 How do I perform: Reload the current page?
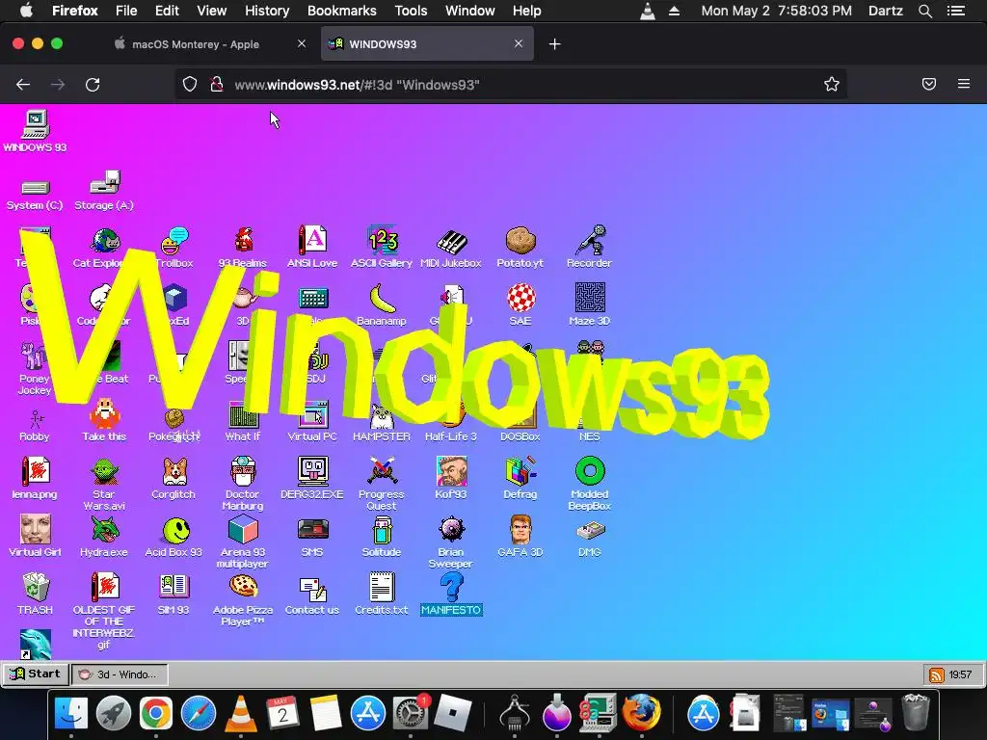(x=93, y=85)
